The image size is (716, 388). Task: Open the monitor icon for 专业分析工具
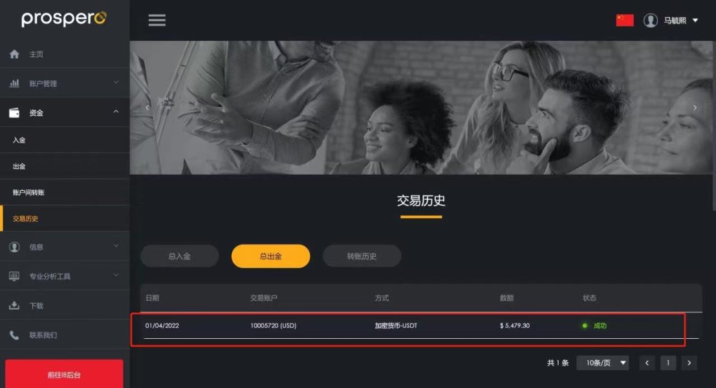pos(14,276)
